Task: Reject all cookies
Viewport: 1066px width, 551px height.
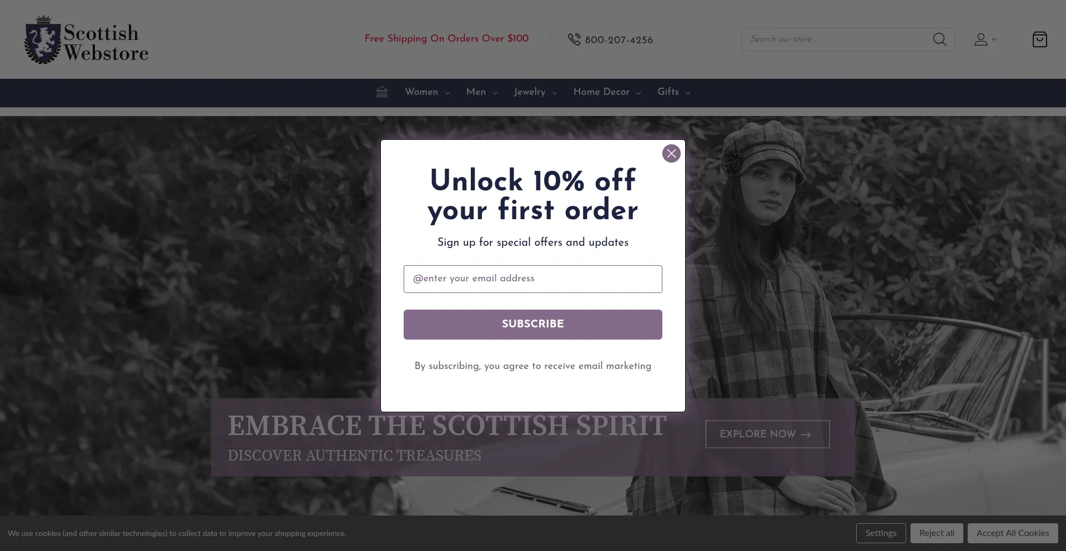Action: 937,533
